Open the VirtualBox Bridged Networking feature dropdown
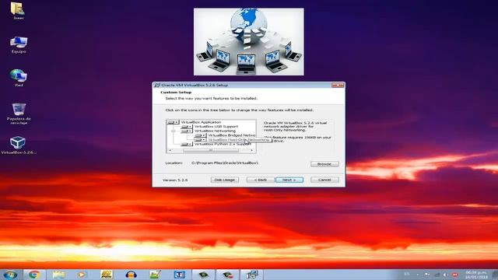The image size is (498, 280). tap(200, 135)
